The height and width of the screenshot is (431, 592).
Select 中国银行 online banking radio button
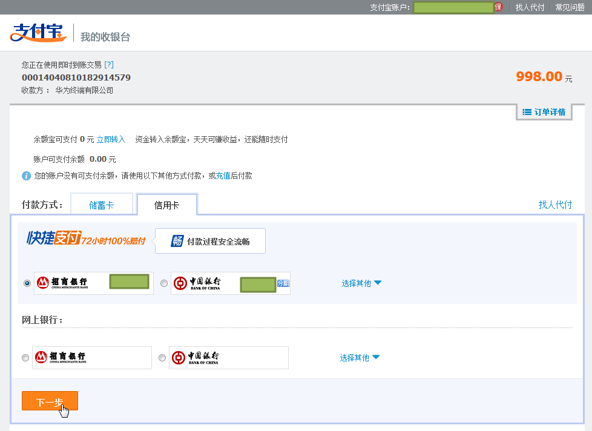(162, 357)
